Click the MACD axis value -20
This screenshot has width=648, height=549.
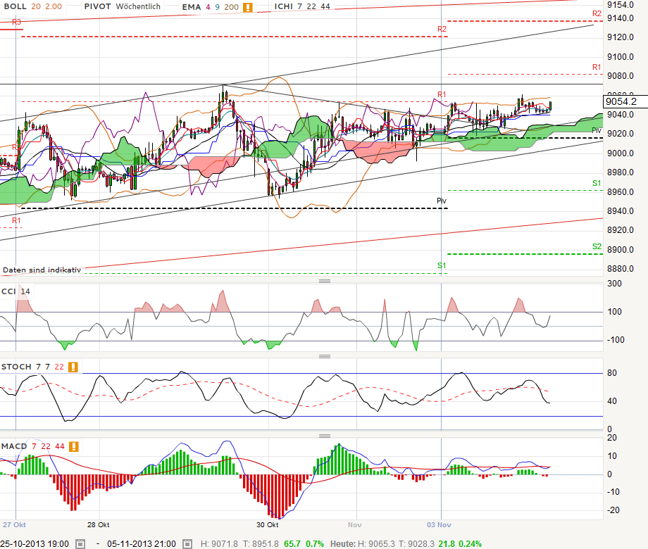[613, 510]
